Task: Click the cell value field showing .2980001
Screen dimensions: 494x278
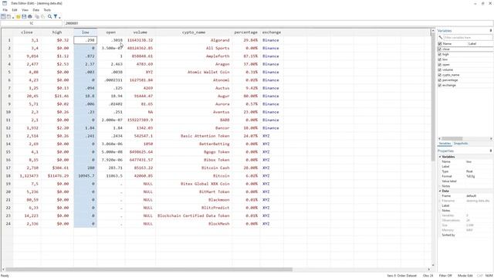Action: [279, 23]
